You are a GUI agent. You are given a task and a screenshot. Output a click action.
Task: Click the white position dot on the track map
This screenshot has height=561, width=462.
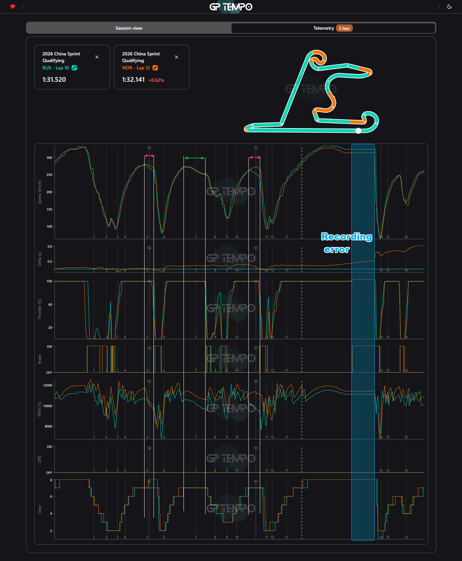coord(358,131)
